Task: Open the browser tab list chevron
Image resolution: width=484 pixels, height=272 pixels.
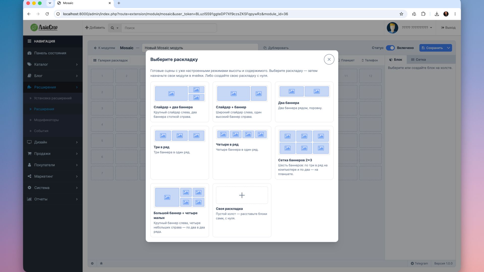Action: pos(50,3)
